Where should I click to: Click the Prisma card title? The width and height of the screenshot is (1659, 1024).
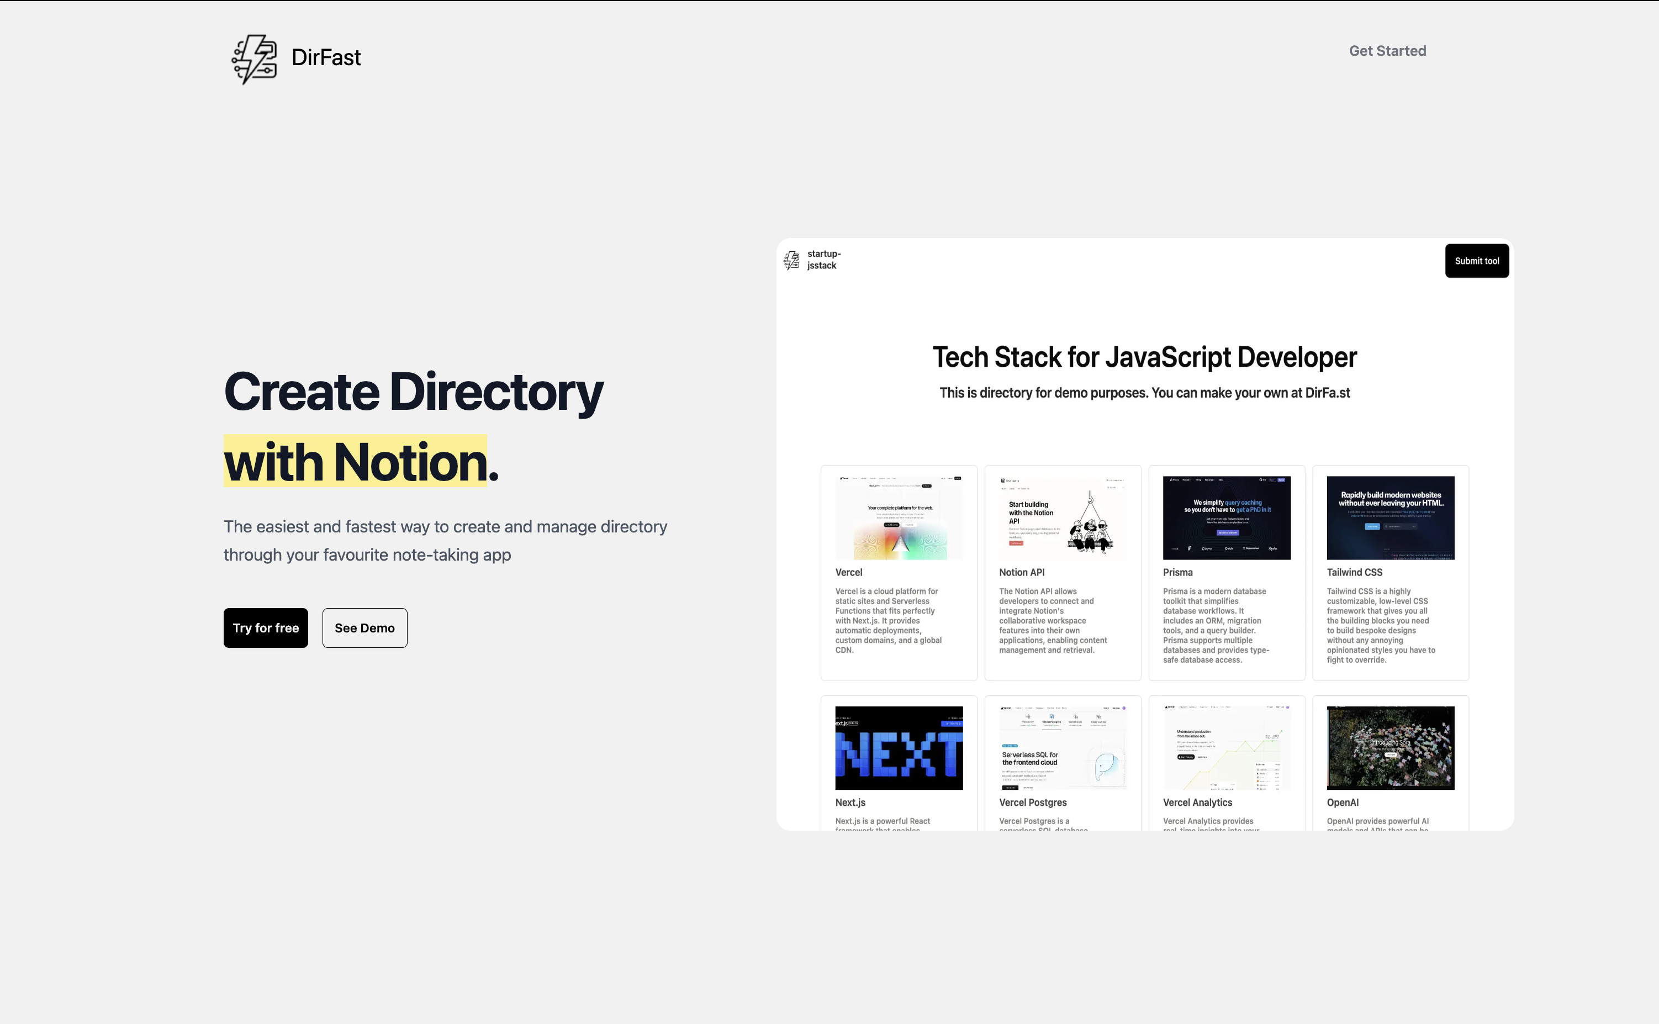click(1177, 572)
